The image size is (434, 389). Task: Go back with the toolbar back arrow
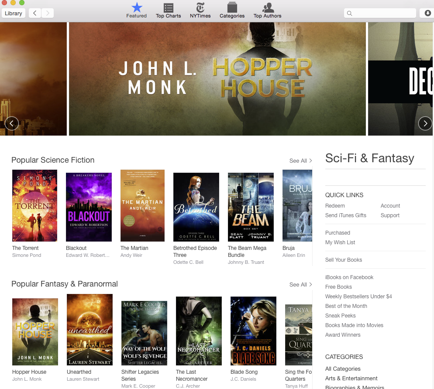click(35, 13)
